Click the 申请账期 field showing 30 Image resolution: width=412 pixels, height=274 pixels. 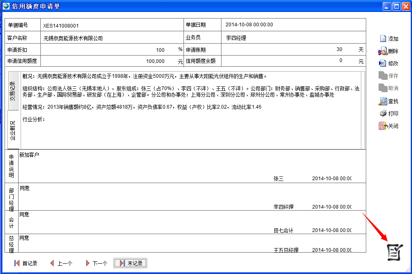(x=289, y=49)
